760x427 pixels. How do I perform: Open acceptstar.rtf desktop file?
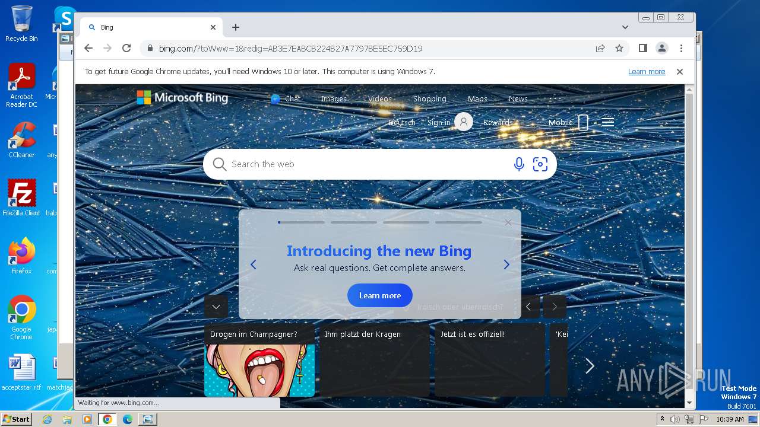click(x=21, y=373)
